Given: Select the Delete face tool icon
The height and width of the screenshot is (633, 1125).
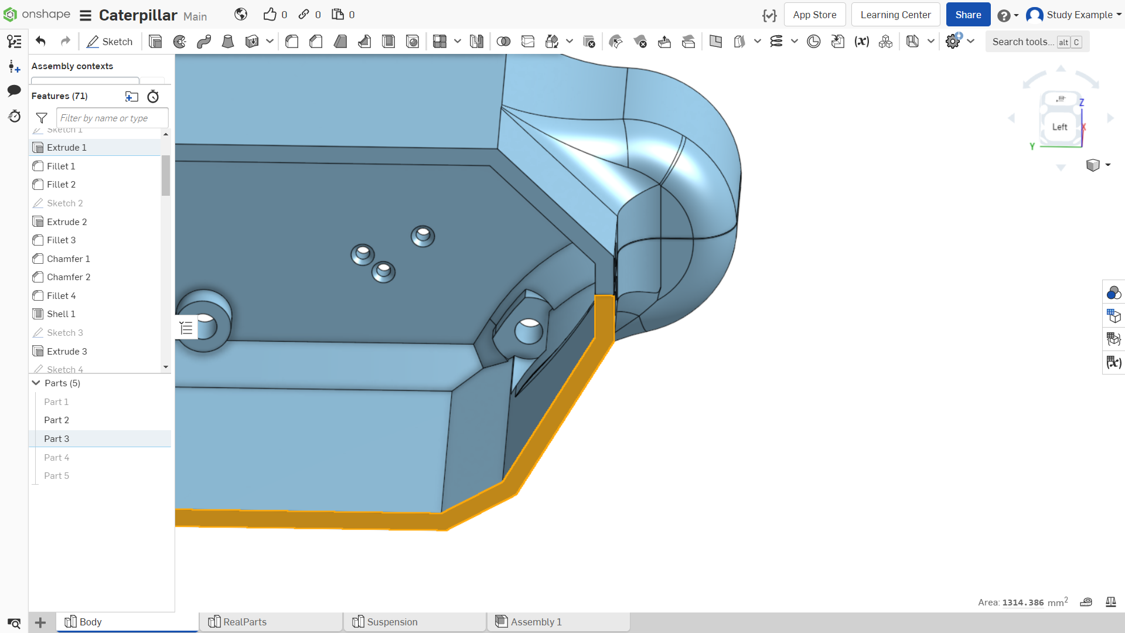Looking at the screenshot, I should (640, 42).
